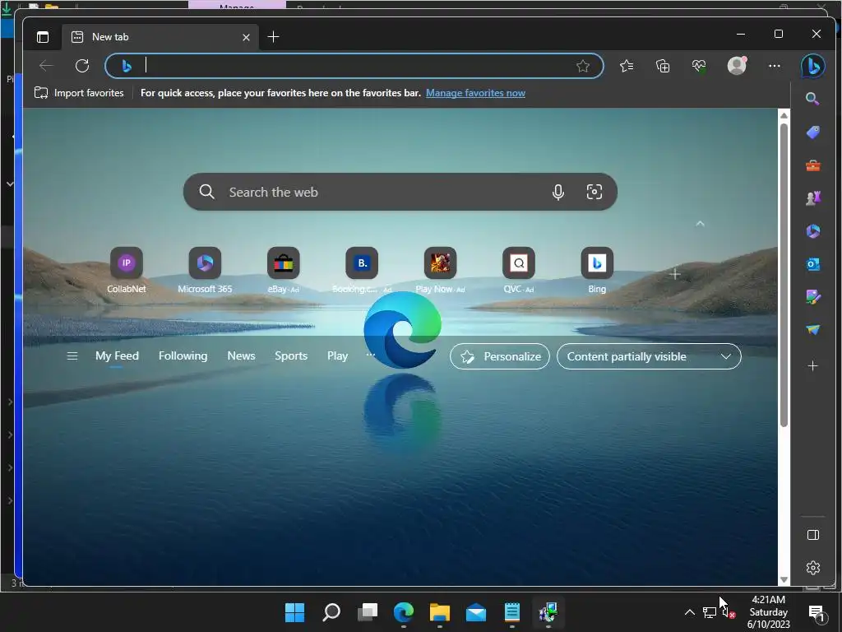Start visual search camera icon
The image size is (842, 632).
[594, 192]
